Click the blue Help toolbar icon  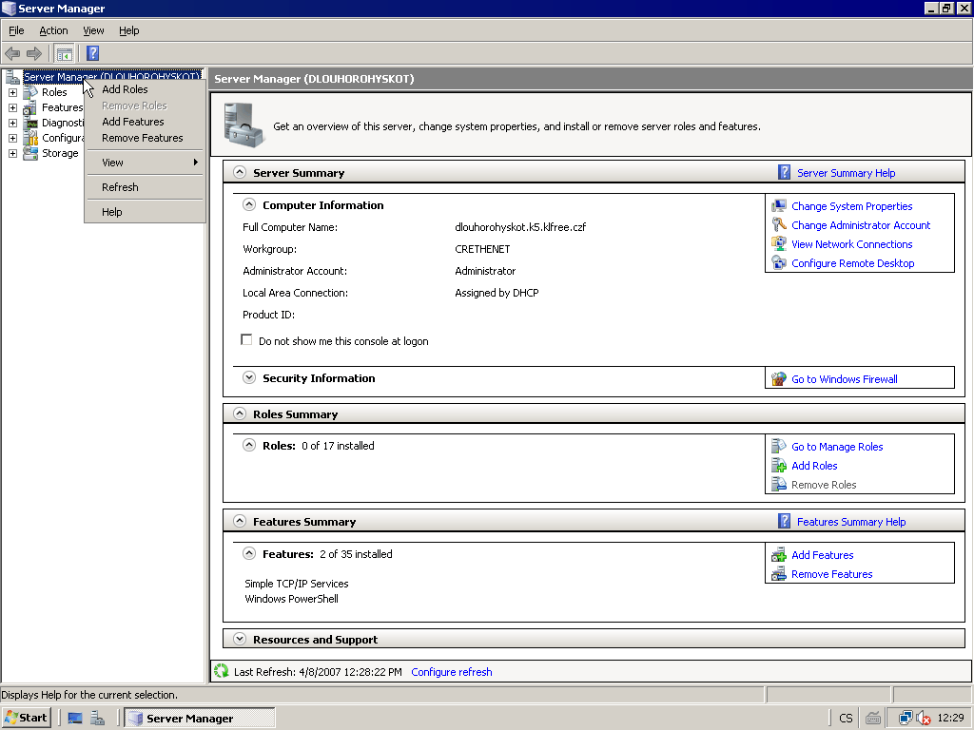92,54
